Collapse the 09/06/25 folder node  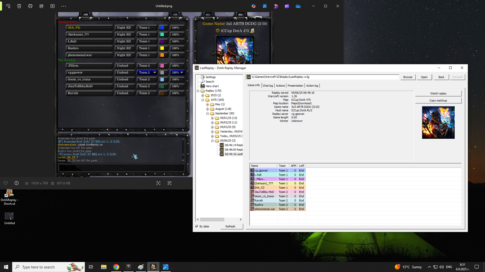click(212, 141)
